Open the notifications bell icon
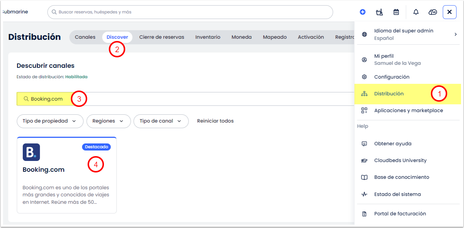Screen dimensions: 464x228 [x=416, y=12]
